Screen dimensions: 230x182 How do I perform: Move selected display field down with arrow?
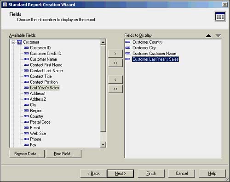218,36
